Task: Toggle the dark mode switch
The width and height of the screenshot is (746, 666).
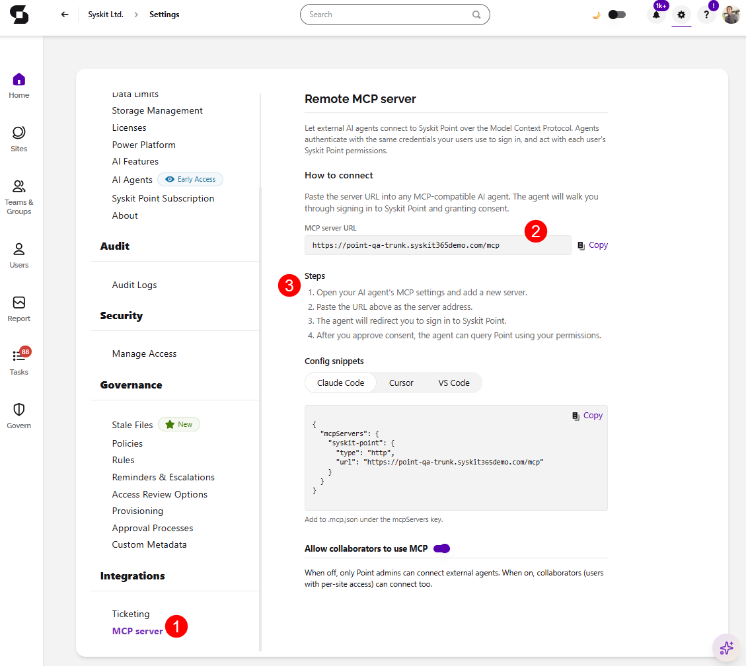Action: tap(617, 15)
